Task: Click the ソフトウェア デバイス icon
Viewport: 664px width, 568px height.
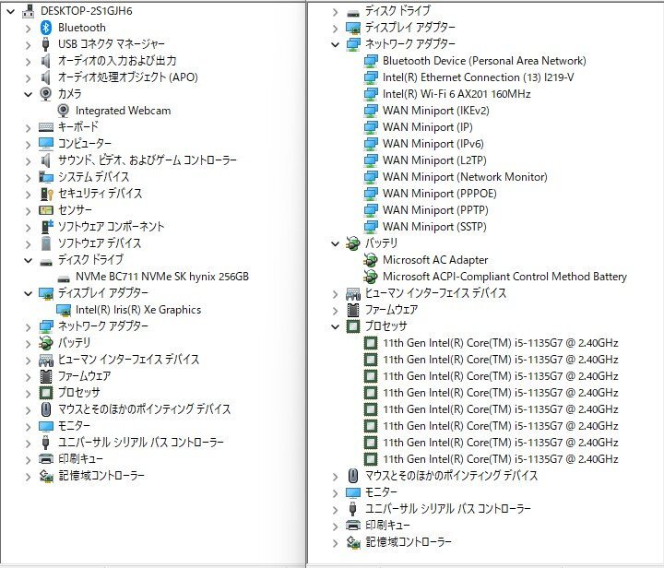Action: (x=46, y=243)
